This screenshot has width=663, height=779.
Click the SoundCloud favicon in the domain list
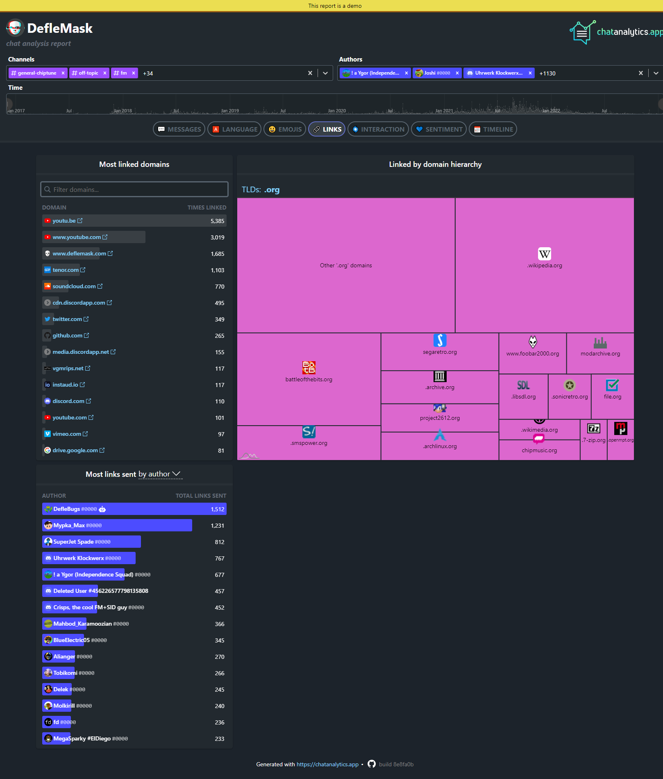point(47,286)
